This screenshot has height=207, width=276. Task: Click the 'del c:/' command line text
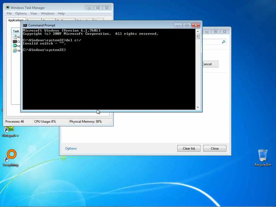[73, 40]
